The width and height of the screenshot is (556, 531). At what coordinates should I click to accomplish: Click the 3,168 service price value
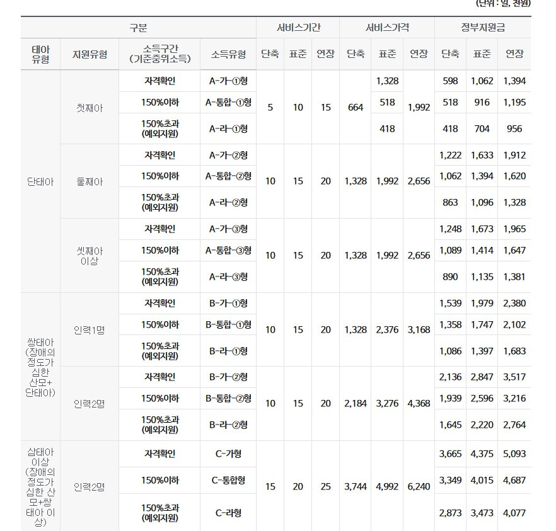(x=419, y=330)
